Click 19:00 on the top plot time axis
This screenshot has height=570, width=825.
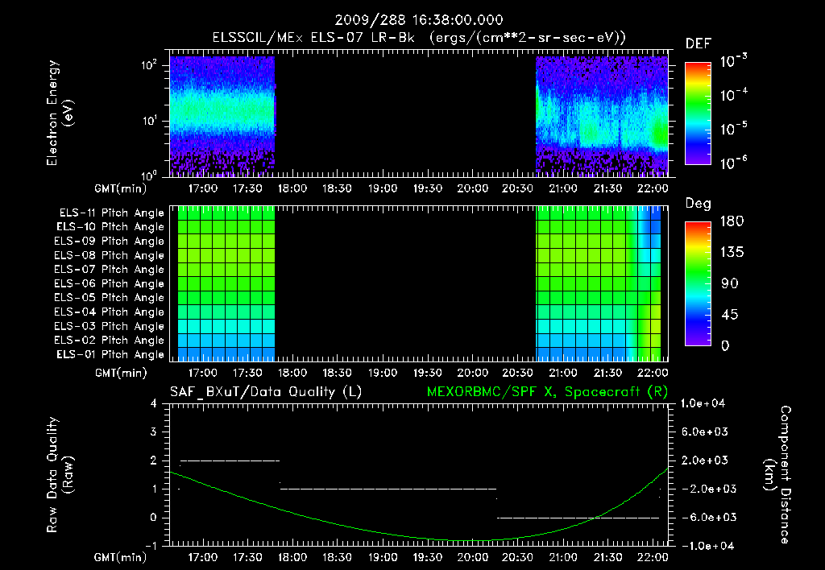click(x=383, y=188)
